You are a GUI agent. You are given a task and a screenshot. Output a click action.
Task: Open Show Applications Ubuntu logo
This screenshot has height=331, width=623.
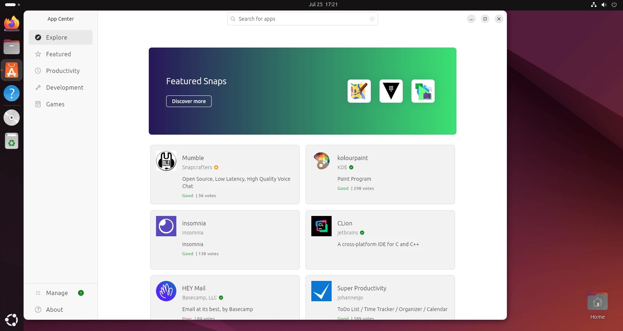point(12,320)
